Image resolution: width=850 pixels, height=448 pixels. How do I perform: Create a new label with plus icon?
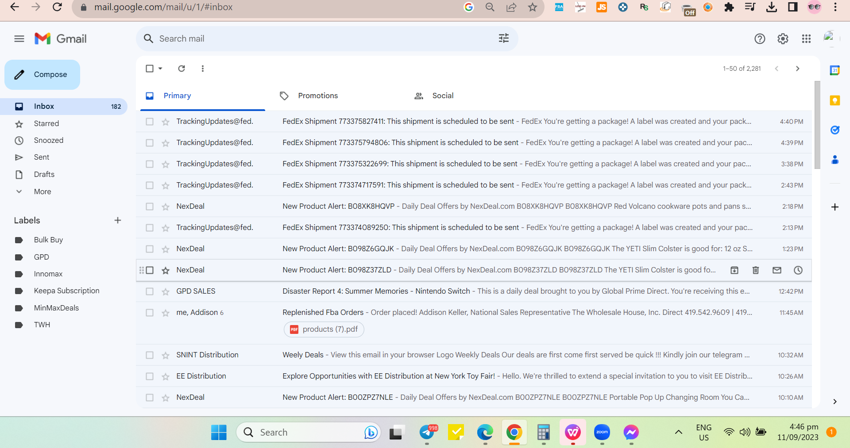pos(118,220)
